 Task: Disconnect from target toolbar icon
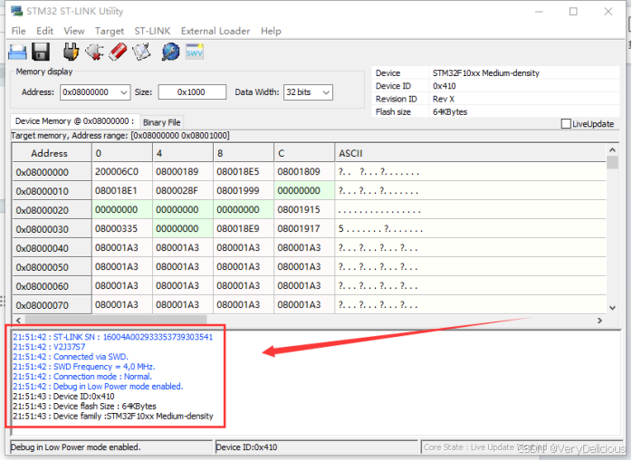[94, 52]
